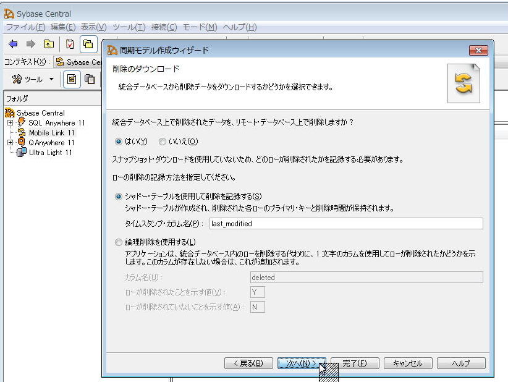The image size is (508, 382).
Task: Toggle the Folders view toolbar icon
Action: [88, 44]
